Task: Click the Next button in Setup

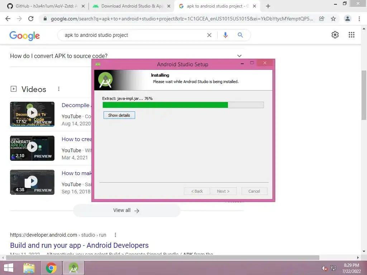Action: (223, 191)
